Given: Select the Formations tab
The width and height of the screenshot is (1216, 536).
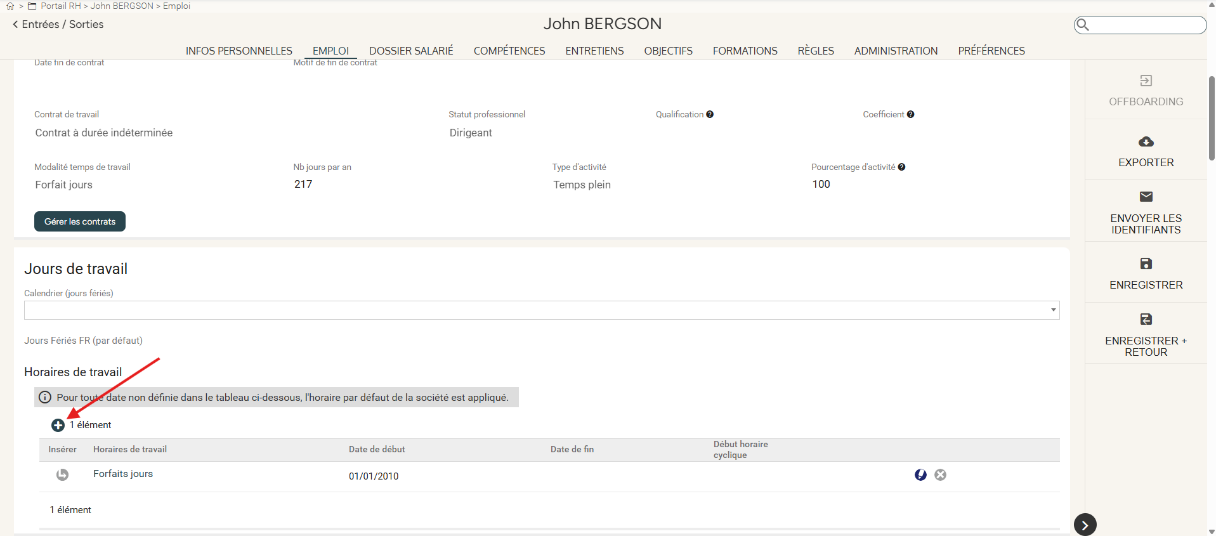Looking at the screenshot, I should pyautogui.click(x=745, y=51).
